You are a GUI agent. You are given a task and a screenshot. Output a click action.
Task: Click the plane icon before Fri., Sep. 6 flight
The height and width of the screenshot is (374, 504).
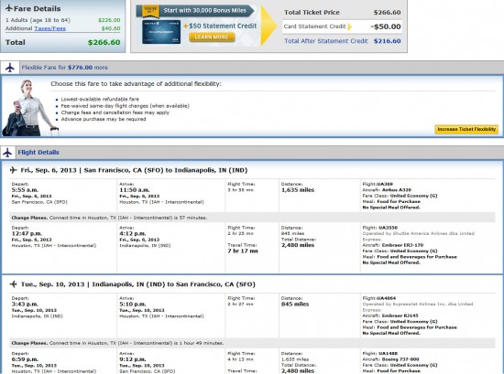pyautogui.click(x=13, y=170)
